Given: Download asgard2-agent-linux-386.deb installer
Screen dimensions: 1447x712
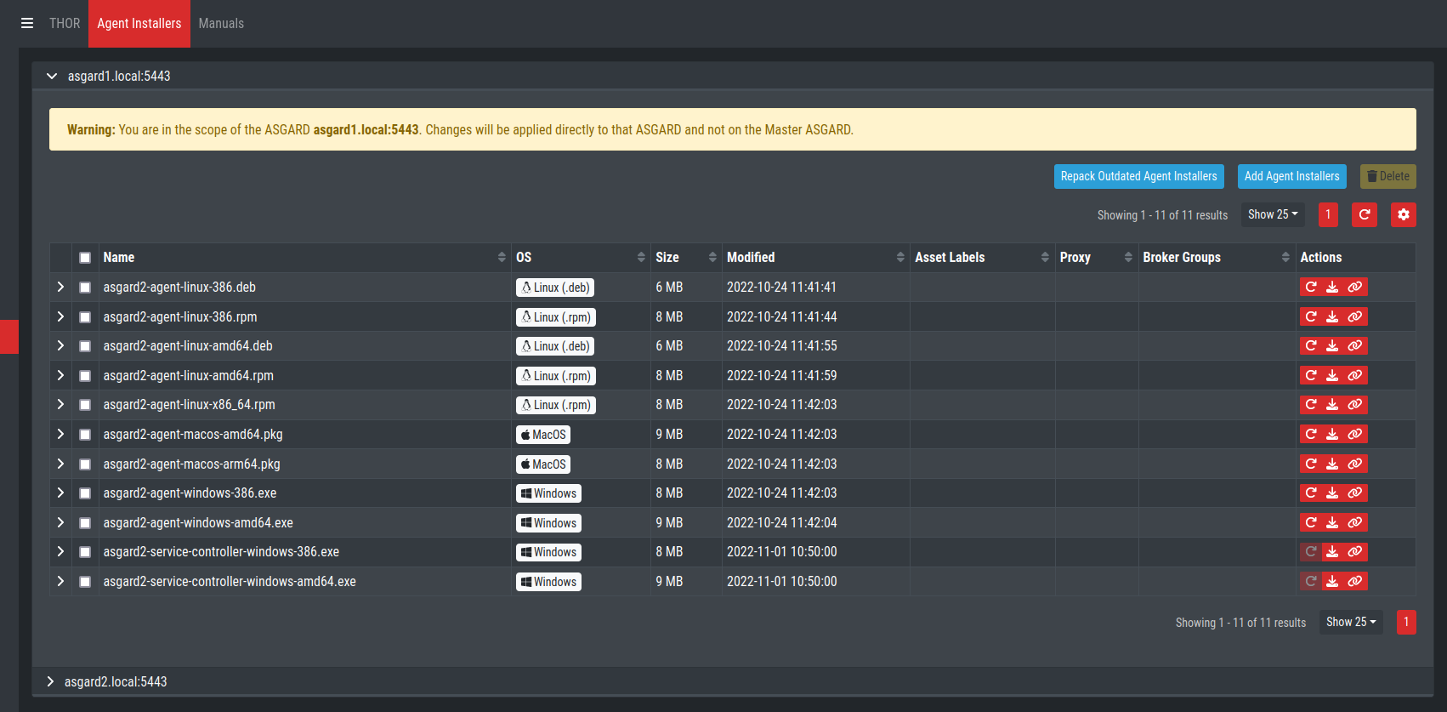Looking at the screenshot, I should 1332,288.
